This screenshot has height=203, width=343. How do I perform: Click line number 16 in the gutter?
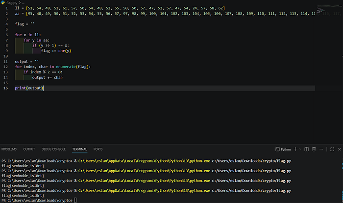pyautogui.click(x=6, y=88)
